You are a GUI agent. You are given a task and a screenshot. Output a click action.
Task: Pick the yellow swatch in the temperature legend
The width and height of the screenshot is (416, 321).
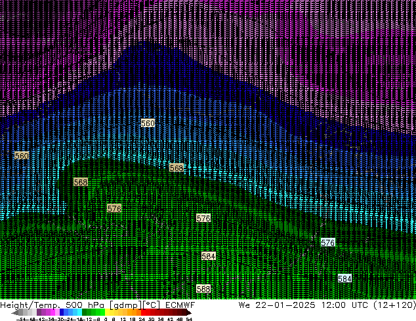click(107, 312)
